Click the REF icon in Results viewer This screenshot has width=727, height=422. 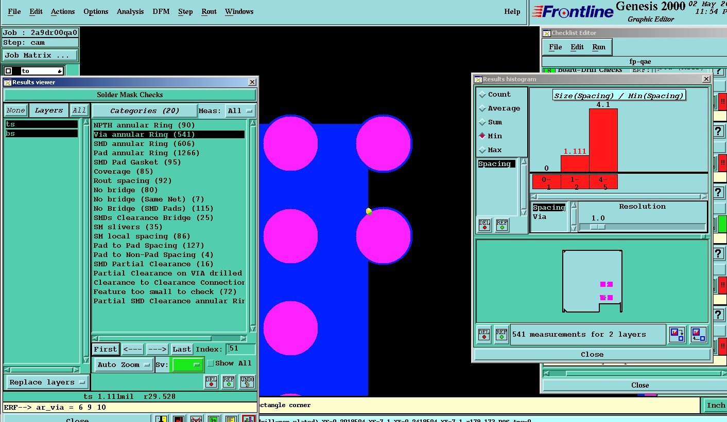coord(229,382)
